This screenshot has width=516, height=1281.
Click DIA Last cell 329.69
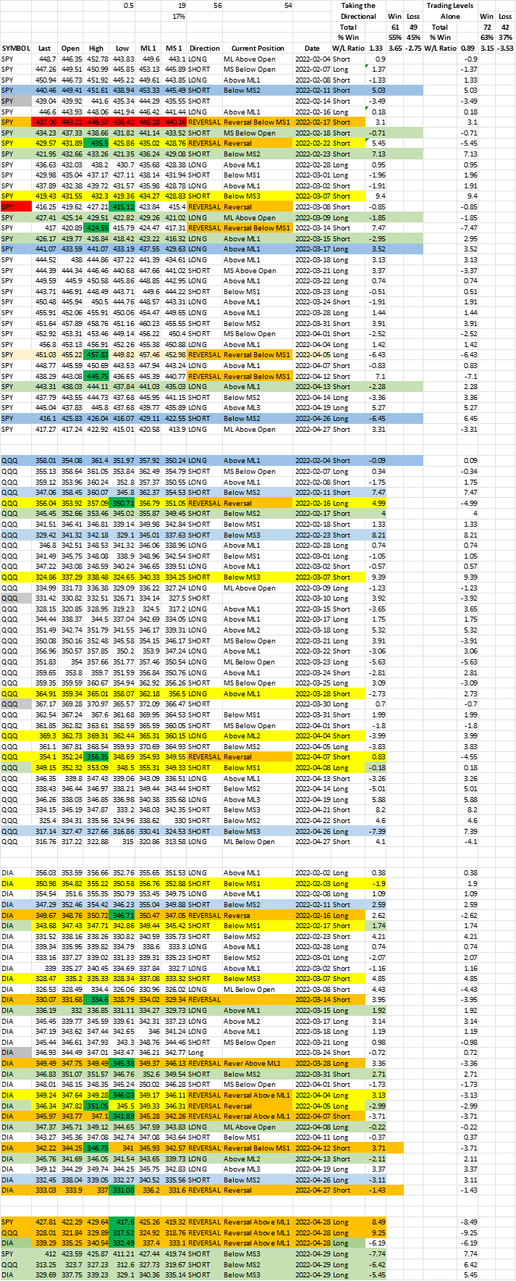[46, 1275]
